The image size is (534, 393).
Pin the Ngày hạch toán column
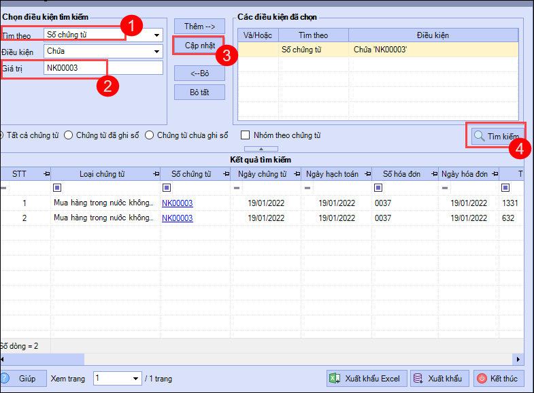click(365, 174)
